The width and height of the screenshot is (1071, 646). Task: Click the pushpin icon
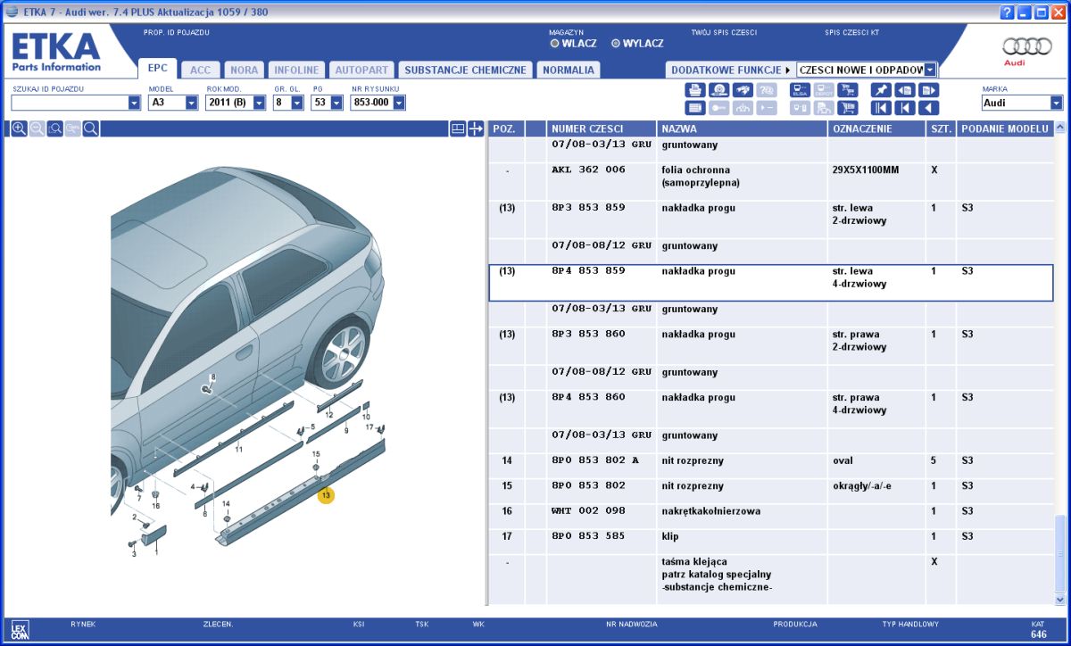[x=881, y=90]
